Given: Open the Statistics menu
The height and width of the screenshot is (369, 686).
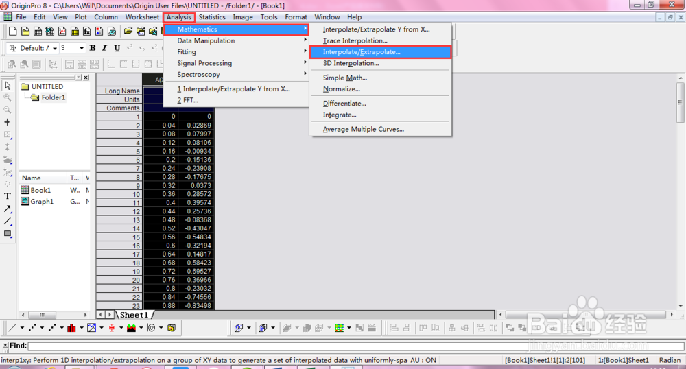Looking at the screenshot, I should (212, 17).
